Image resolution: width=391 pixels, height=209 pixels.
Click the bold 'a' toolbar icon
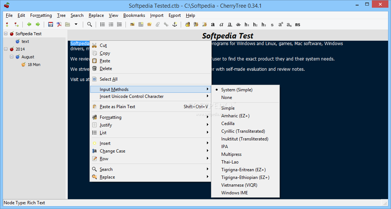pyautogui.click(x=213, y=24)
